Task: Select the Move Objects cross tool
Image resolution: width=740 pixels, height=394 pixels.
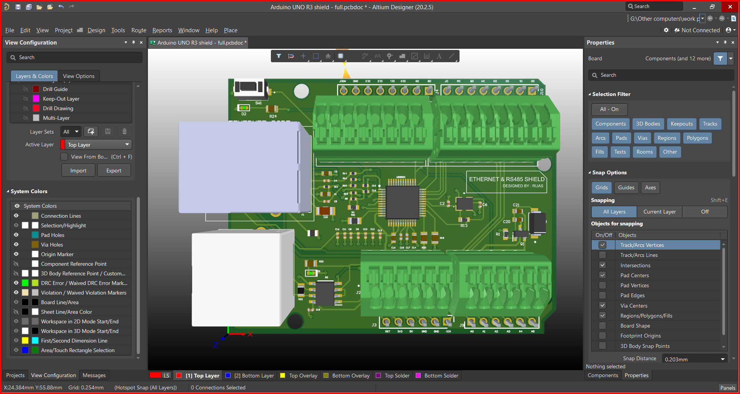Action: tap(303, 56)
